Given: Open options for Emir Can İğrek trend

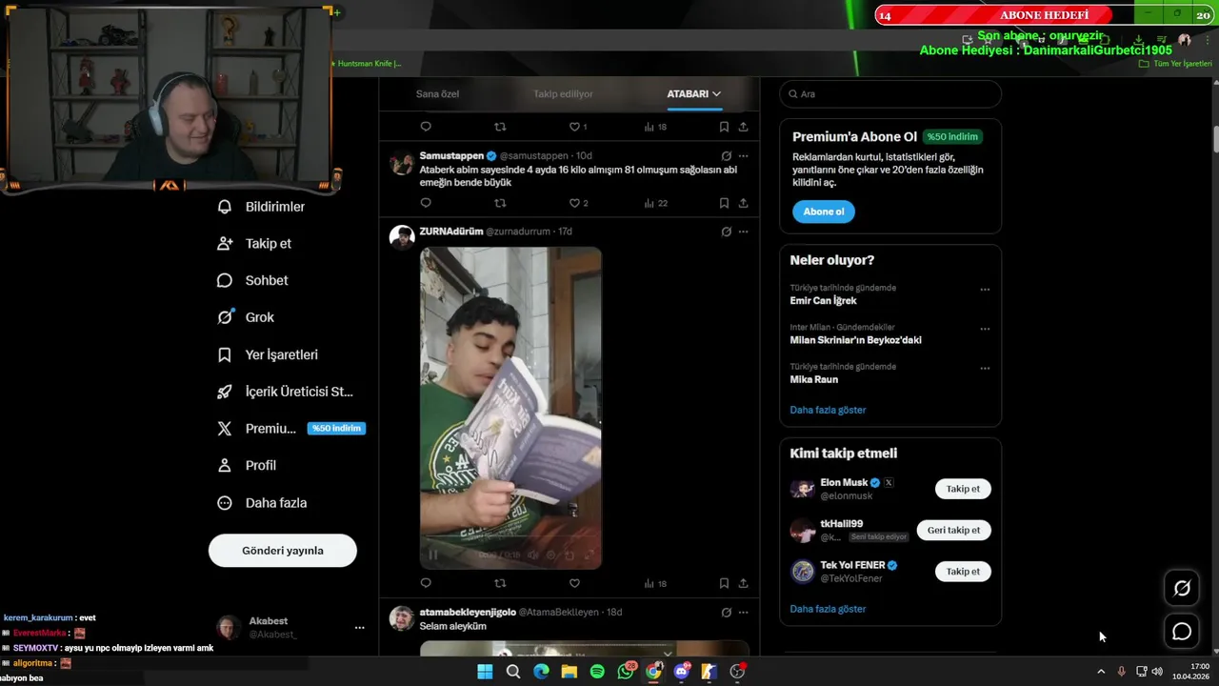Looking at the screenshot, I should [985, 290].
